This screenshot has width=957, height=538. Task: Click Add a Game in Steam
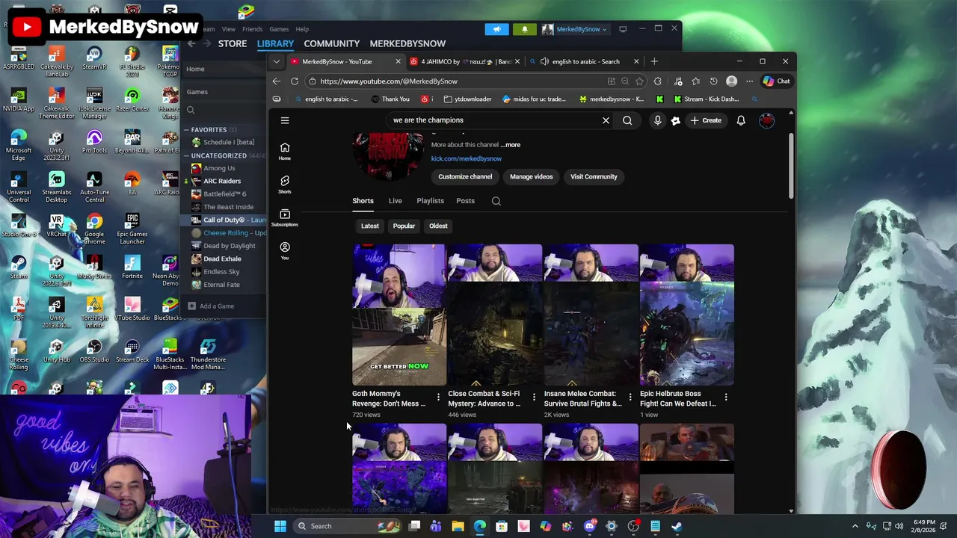(x=211, y=306)
